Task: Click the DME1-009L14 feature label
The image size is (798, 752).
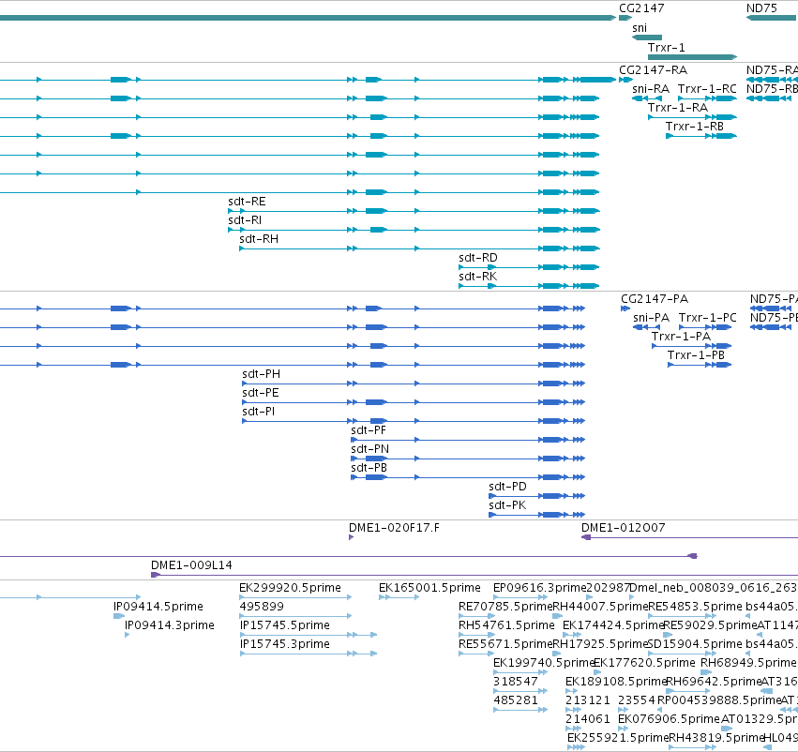Action: [x=191, y=565]
